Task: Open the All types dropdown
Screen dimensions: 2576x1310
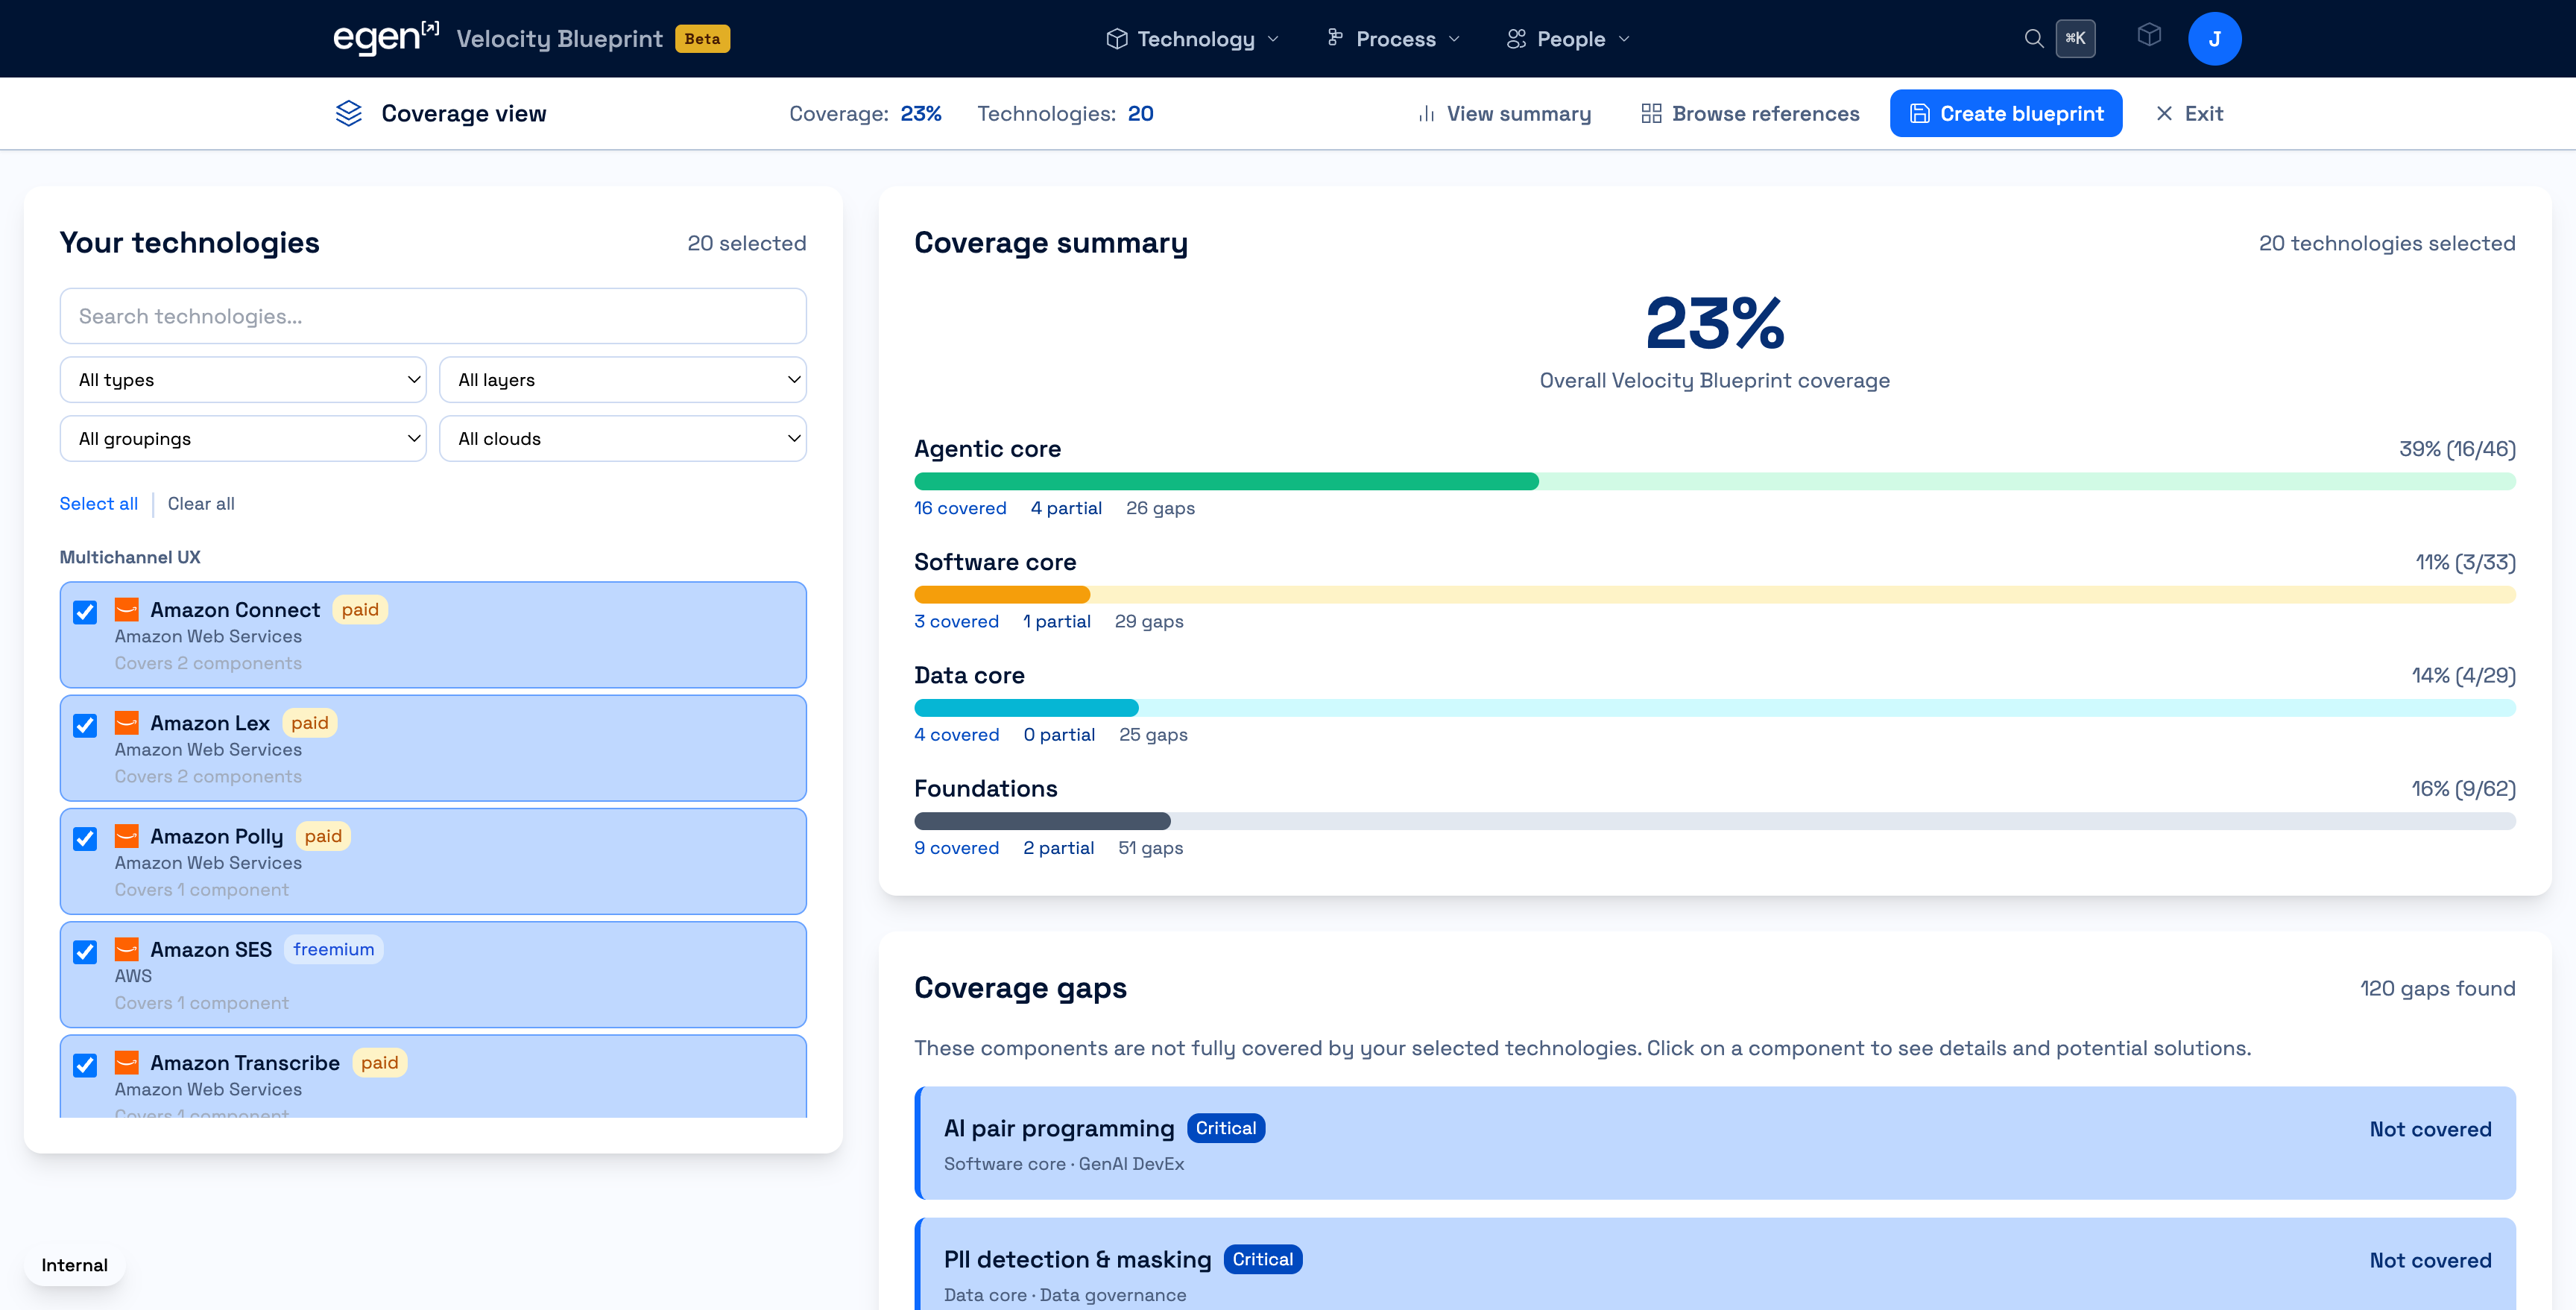Action: (x=243, y=380)
